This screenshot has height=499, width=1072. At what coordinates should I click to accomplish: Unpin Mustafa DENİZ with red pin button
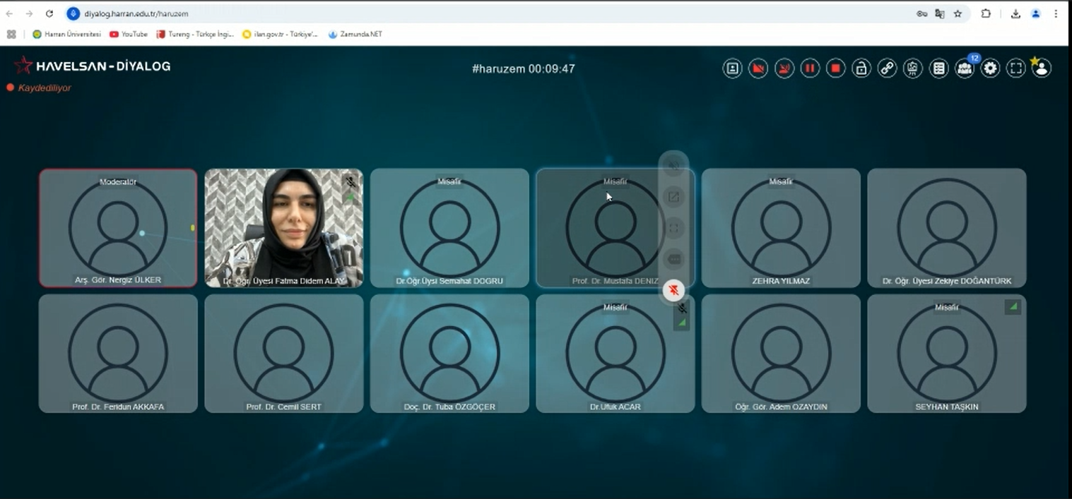674,290
